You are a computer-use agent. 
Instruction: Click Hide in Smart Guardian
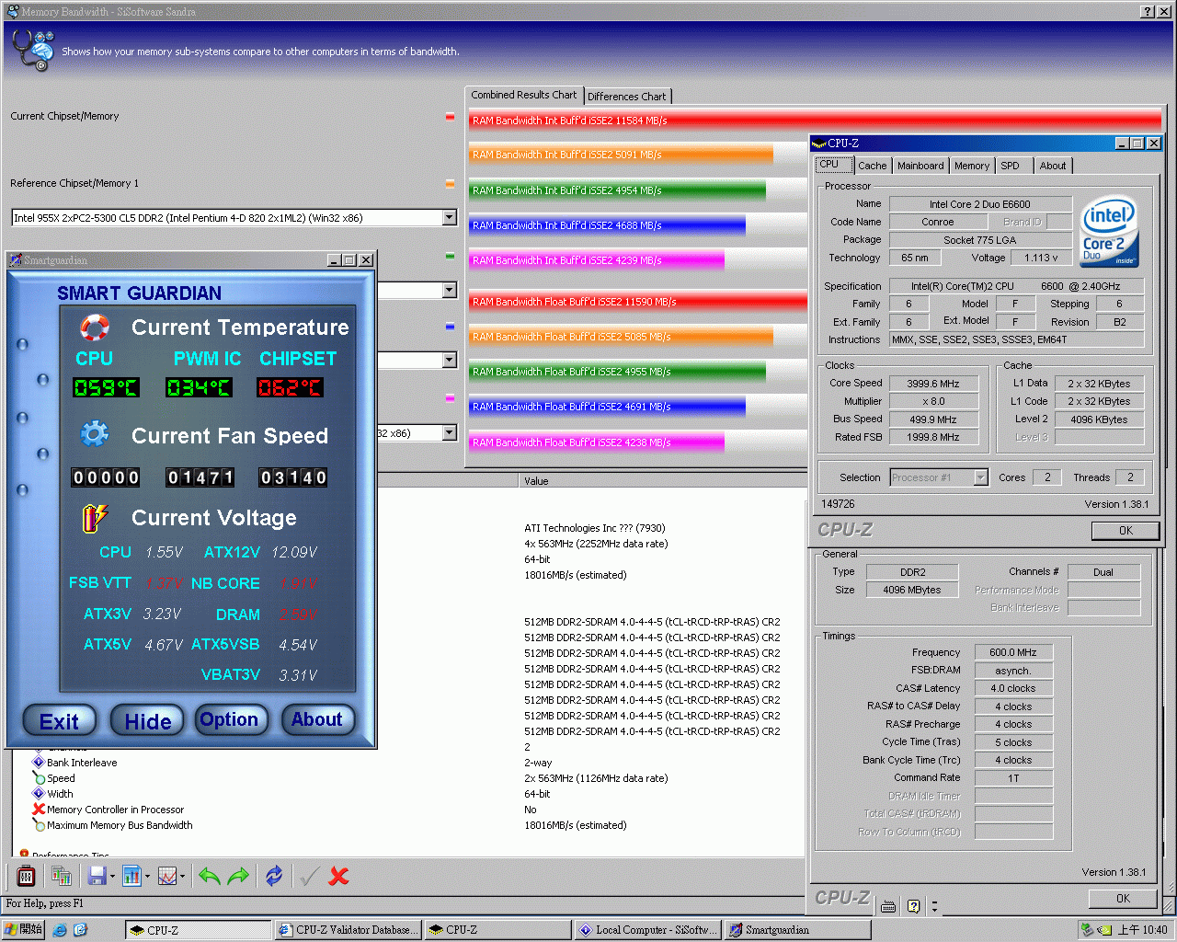pos(147,720)
